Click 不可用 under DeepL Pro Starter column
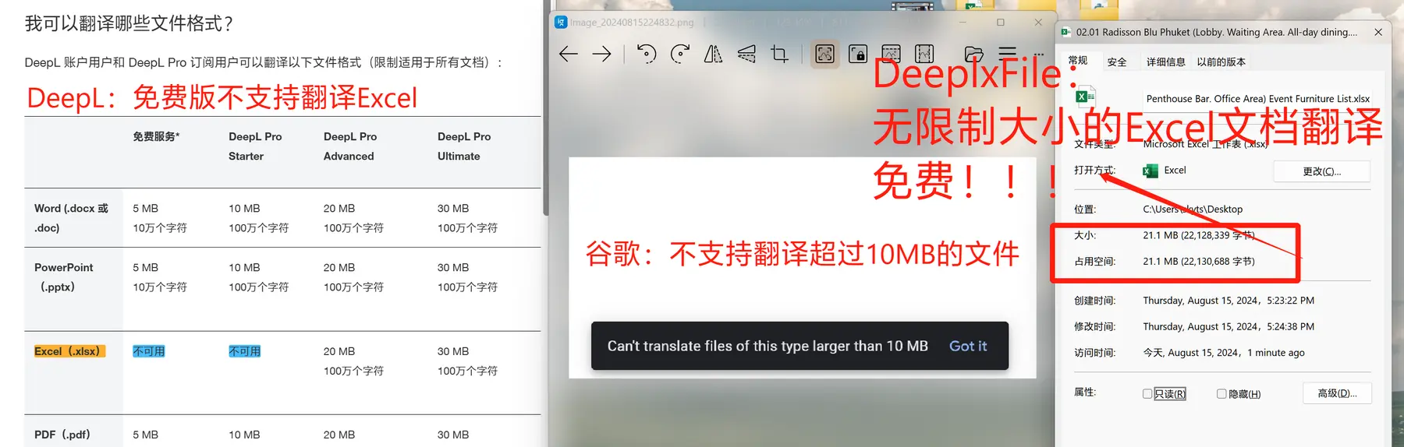This screenshot has width=1404, height=447. pyautogui.click(x=245, y=351)
